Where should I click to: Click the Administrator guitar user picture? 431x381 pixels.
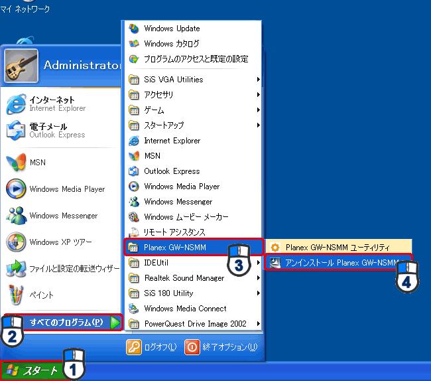tap(21, 66)
